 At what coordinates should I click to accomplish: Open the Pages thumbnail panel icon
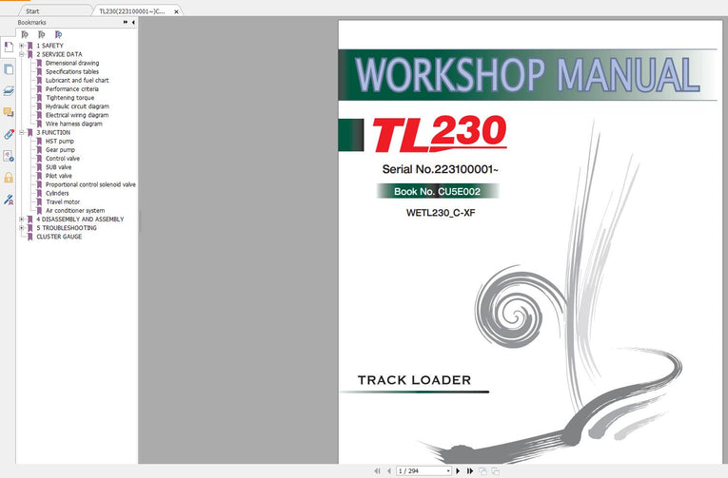[9, 69]
